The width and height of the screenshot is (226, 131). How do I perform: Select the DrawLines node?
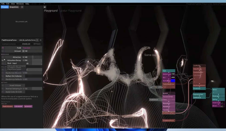(x=199, y=89)
